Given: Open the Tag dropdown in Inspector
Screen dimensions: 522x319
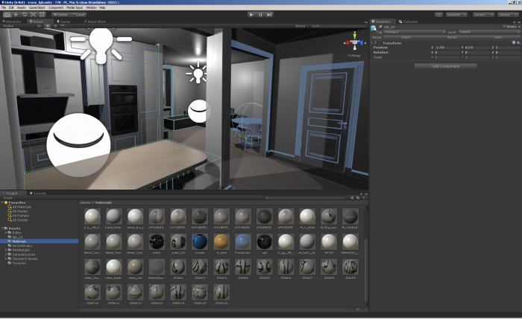Looking at the screenshot, I should [414, 32].
